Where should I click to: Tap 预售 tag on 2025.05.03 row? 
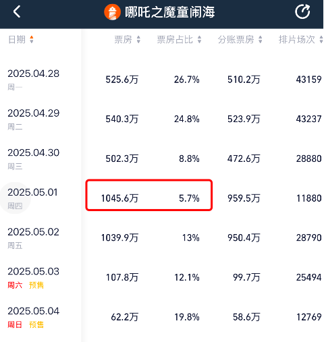pyautogui.click(x=36, y=285)
